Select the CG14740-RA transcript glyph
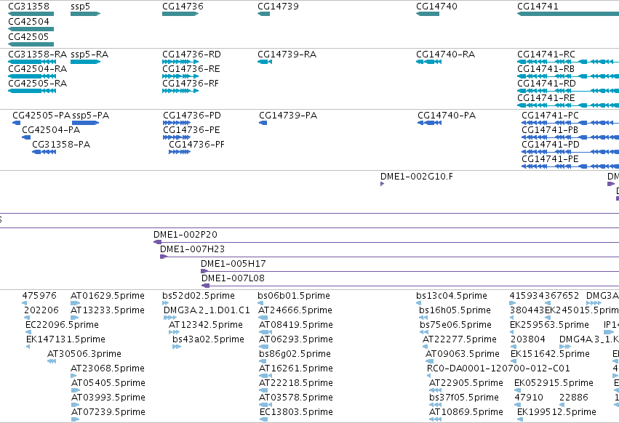This screenshot has height=423, width=619. tap(428, 62)
